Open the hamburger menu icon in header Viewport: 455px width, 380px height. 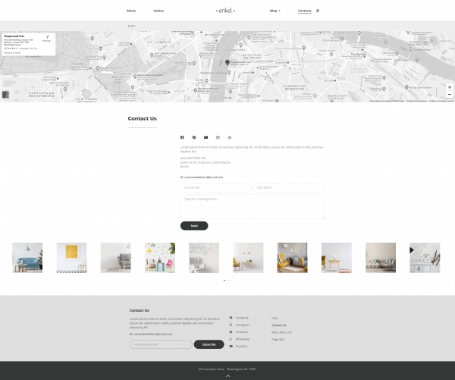coord(318,11)
